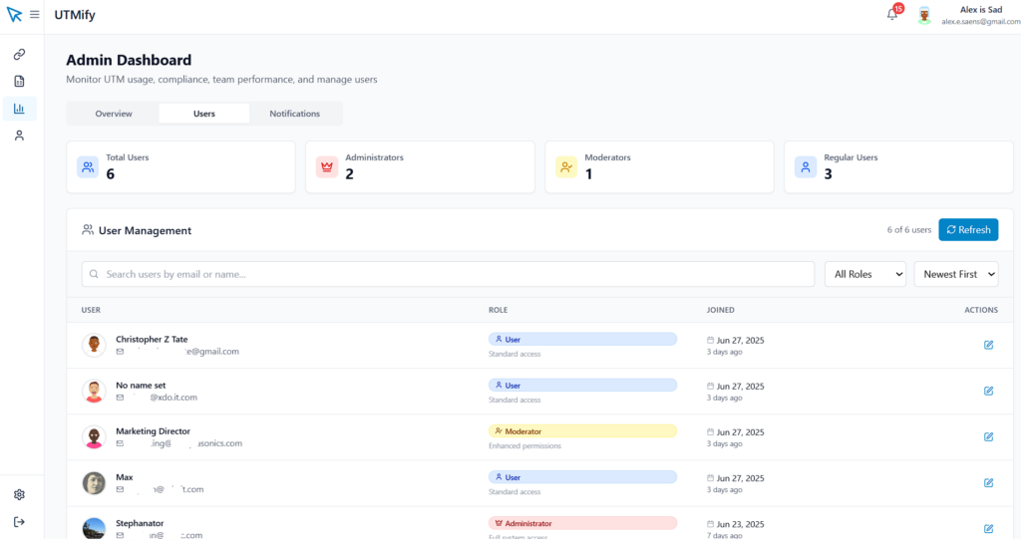Click the Administrator role badge for Stephanator

(582, 523)
